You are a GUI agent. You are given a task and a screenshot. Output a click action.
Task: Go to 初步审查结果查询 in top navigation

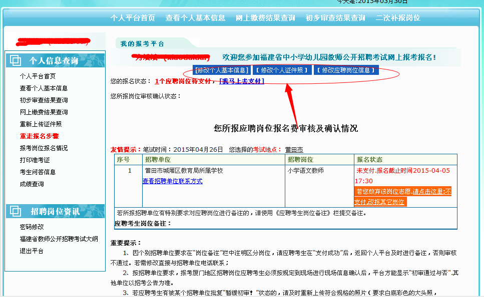pos(335,18)
